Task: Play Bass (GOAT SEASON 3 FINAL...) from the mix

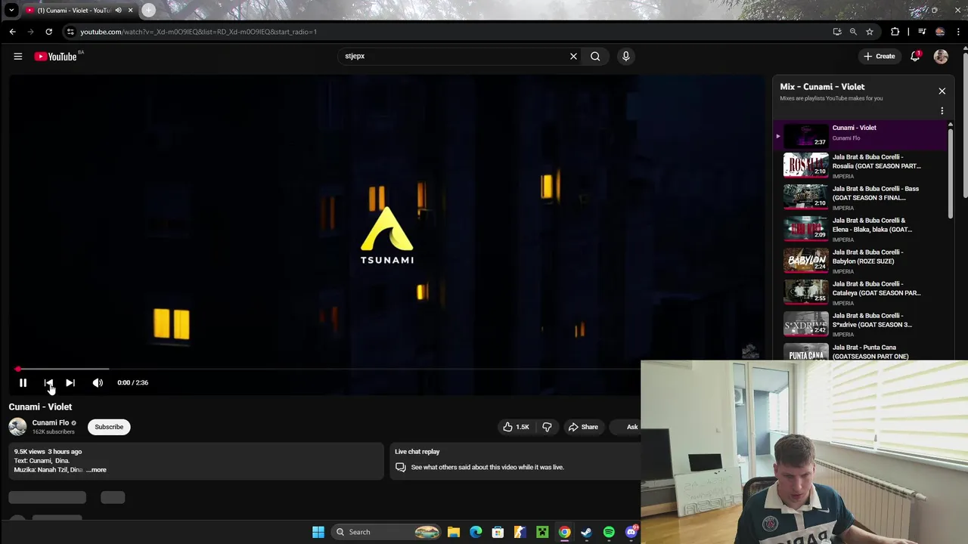Action: [x=860, y=198]
